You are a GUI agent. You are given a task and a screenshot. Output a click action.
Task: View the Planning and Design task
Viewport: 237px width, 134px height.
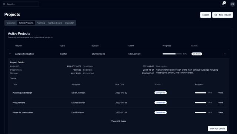point(221,93)
